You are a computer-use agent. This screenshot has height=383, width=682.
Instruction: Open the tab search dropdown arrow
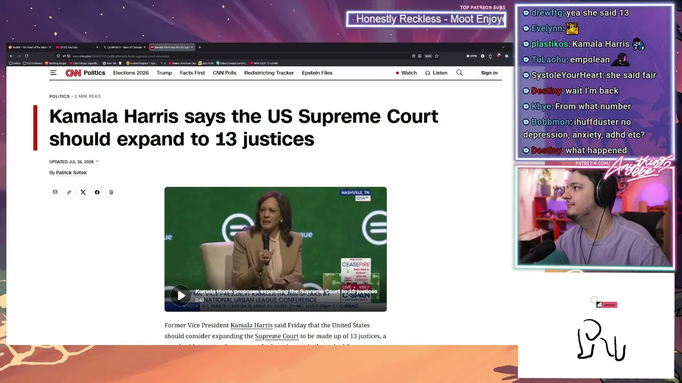[x=503, y=47]
